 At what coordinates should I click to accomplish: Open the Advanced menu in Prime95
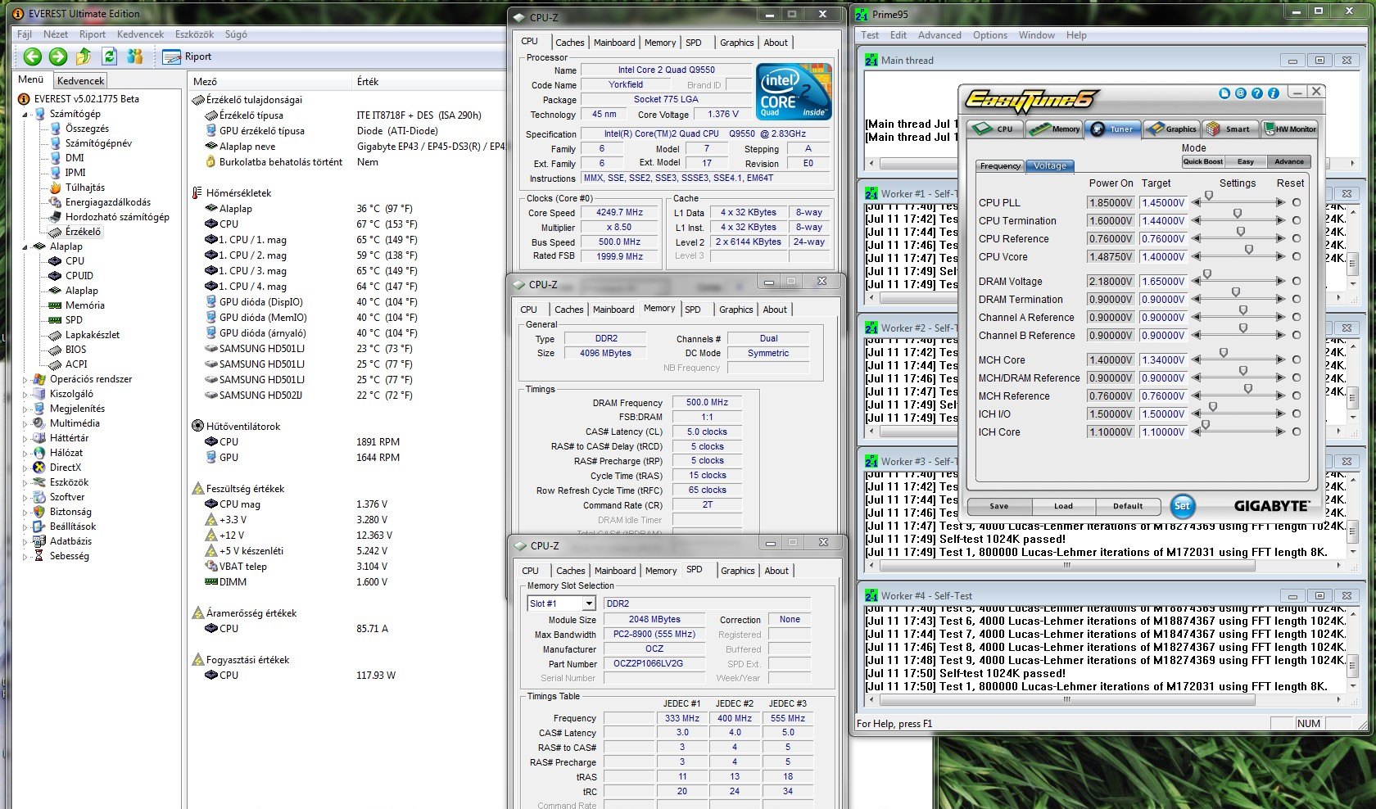[x=939, y=35]
